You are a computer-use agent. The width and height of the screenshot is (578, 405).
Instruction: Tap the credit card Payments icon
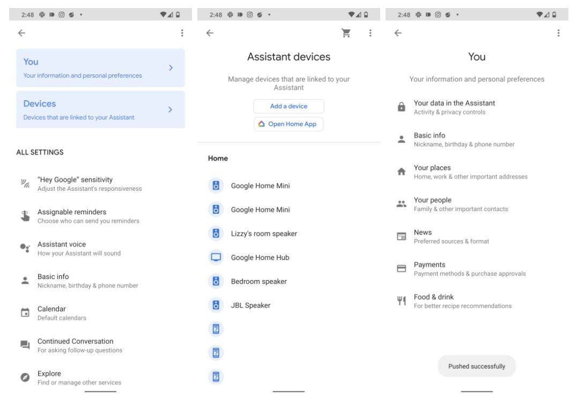coord(401,269)
